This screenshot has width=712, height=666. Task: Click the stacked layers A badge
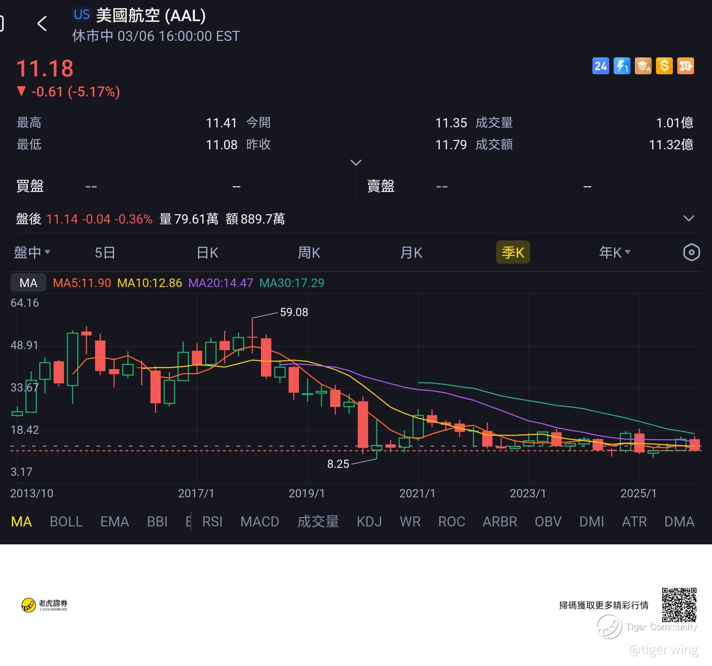(x=643, y=66)
